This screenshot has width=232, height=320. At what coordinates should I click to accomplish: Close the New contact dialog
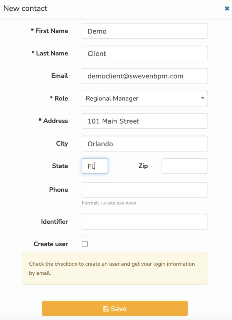pos(227,8)
